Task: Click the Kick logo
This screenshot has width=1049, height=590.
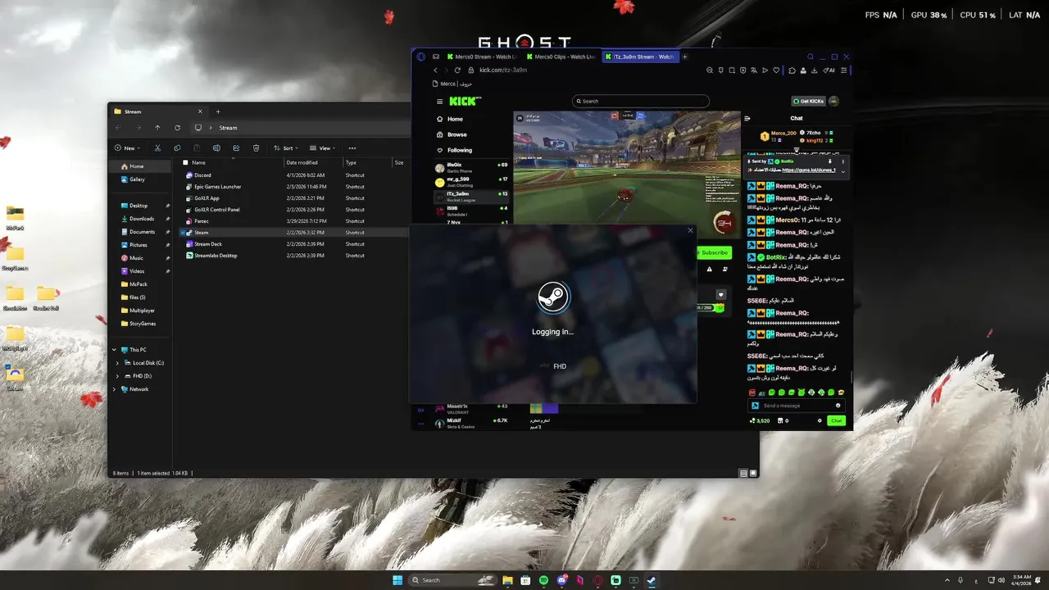Action: click(465, 102)
